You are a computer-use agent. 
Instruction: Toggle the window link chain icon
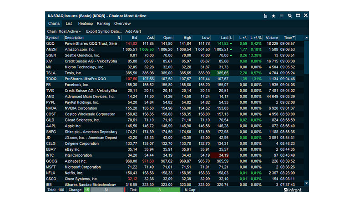290,16
